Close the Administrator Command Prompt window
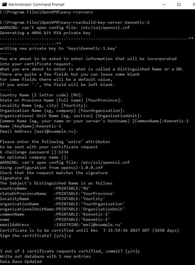This screenshot has width=195, height=265. tap(193, 4)
